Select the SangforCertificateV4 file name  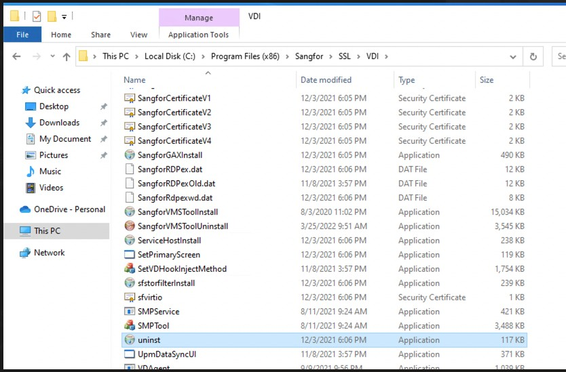point(174,141)
